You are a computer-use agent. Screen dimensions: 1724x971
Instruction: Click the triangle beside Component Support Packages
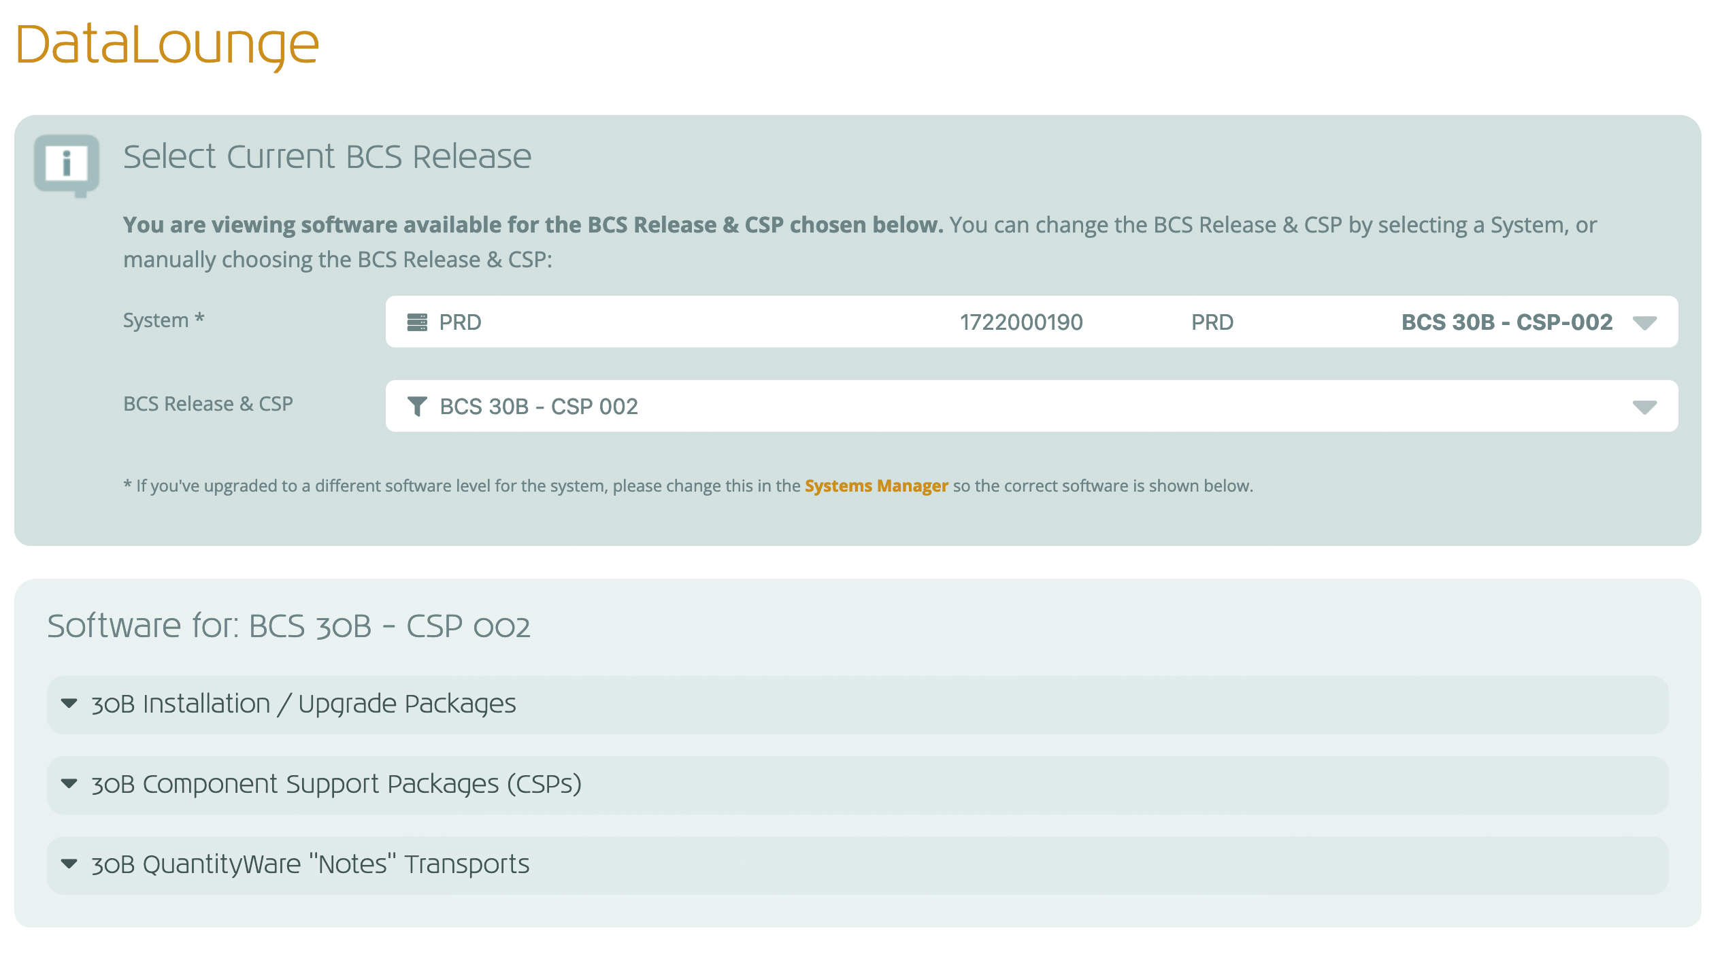[x=69, y=783]
